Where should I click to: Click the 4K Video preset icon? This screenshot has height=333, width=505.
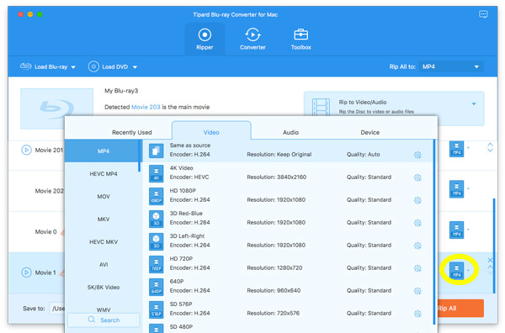pyautogui.click(x=157, y=173)
